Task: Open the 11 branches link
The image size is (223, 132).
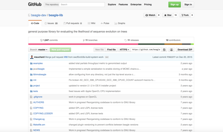Action: tap(90, 40)
